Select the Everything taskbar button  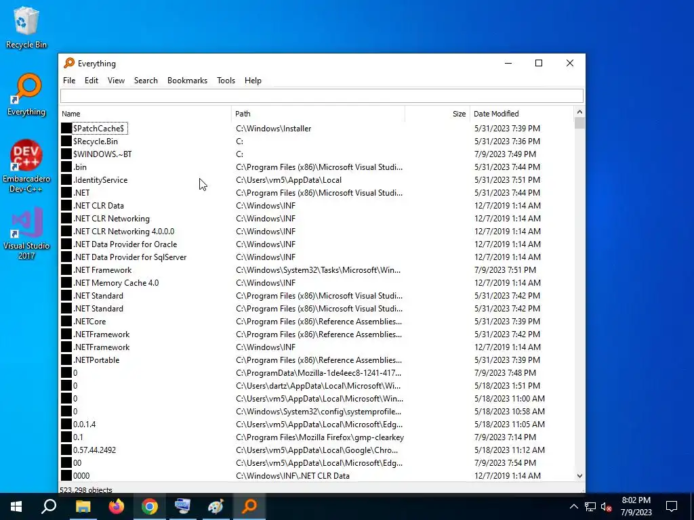pyautogui.click(x=249, y=506)
